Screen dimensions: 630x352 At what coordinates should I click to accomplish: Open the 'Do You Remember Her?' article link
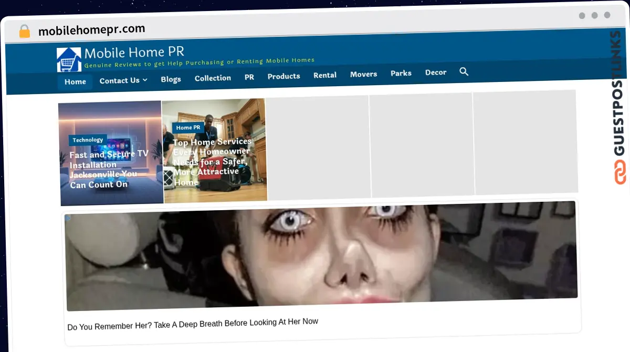point(193,322)
